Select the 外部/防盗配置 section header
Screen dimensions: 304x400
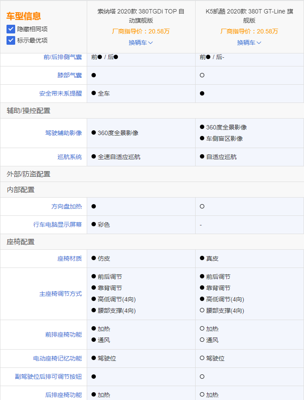pyautogui.click(x=152, y=174)
